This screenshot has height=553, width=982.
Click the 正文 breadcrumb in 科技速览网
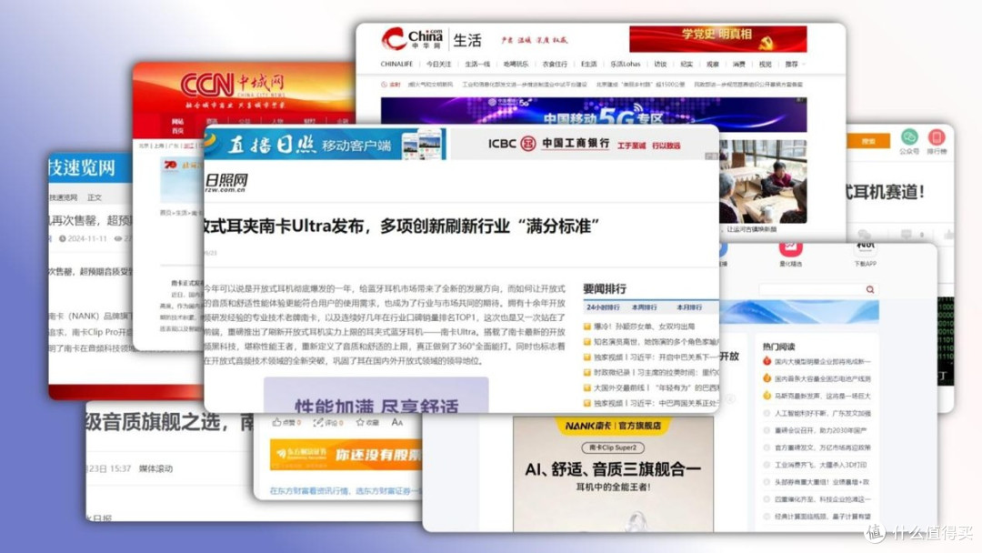click(95, 197)
